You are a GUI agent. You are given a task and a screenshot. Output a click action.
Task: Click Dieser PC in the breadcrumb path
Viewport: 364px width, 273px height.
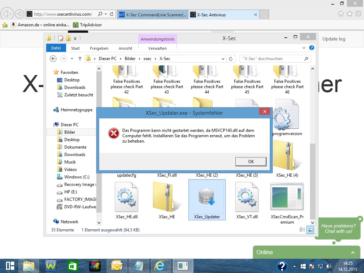pos(107,59)
